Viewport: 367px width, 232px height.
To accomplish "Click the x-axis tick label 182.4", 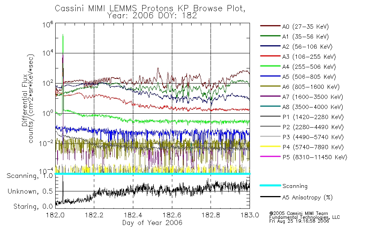I will point(133,215).
